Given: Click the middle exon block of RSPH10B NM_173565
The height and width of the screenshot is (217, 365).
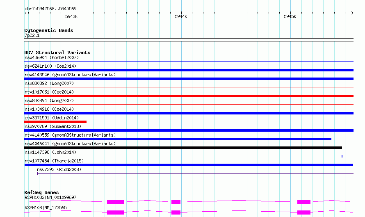Looking at the screenshot, I should (x=176, y=212).
